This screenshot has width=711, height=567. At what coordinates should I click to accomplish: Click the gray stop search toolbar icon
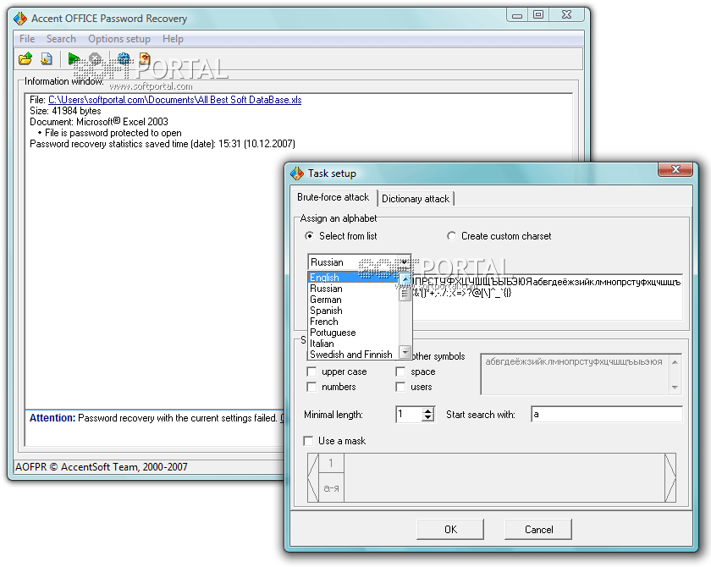tap(95, 58)
